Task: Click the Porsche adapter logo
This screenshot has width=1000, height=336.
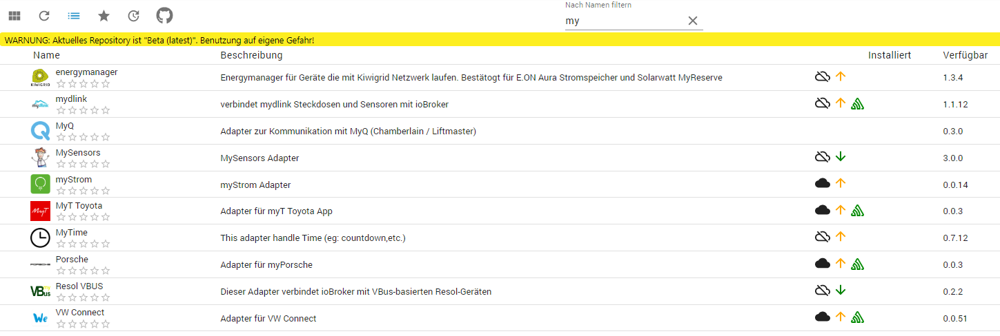Action: point(41,264)
